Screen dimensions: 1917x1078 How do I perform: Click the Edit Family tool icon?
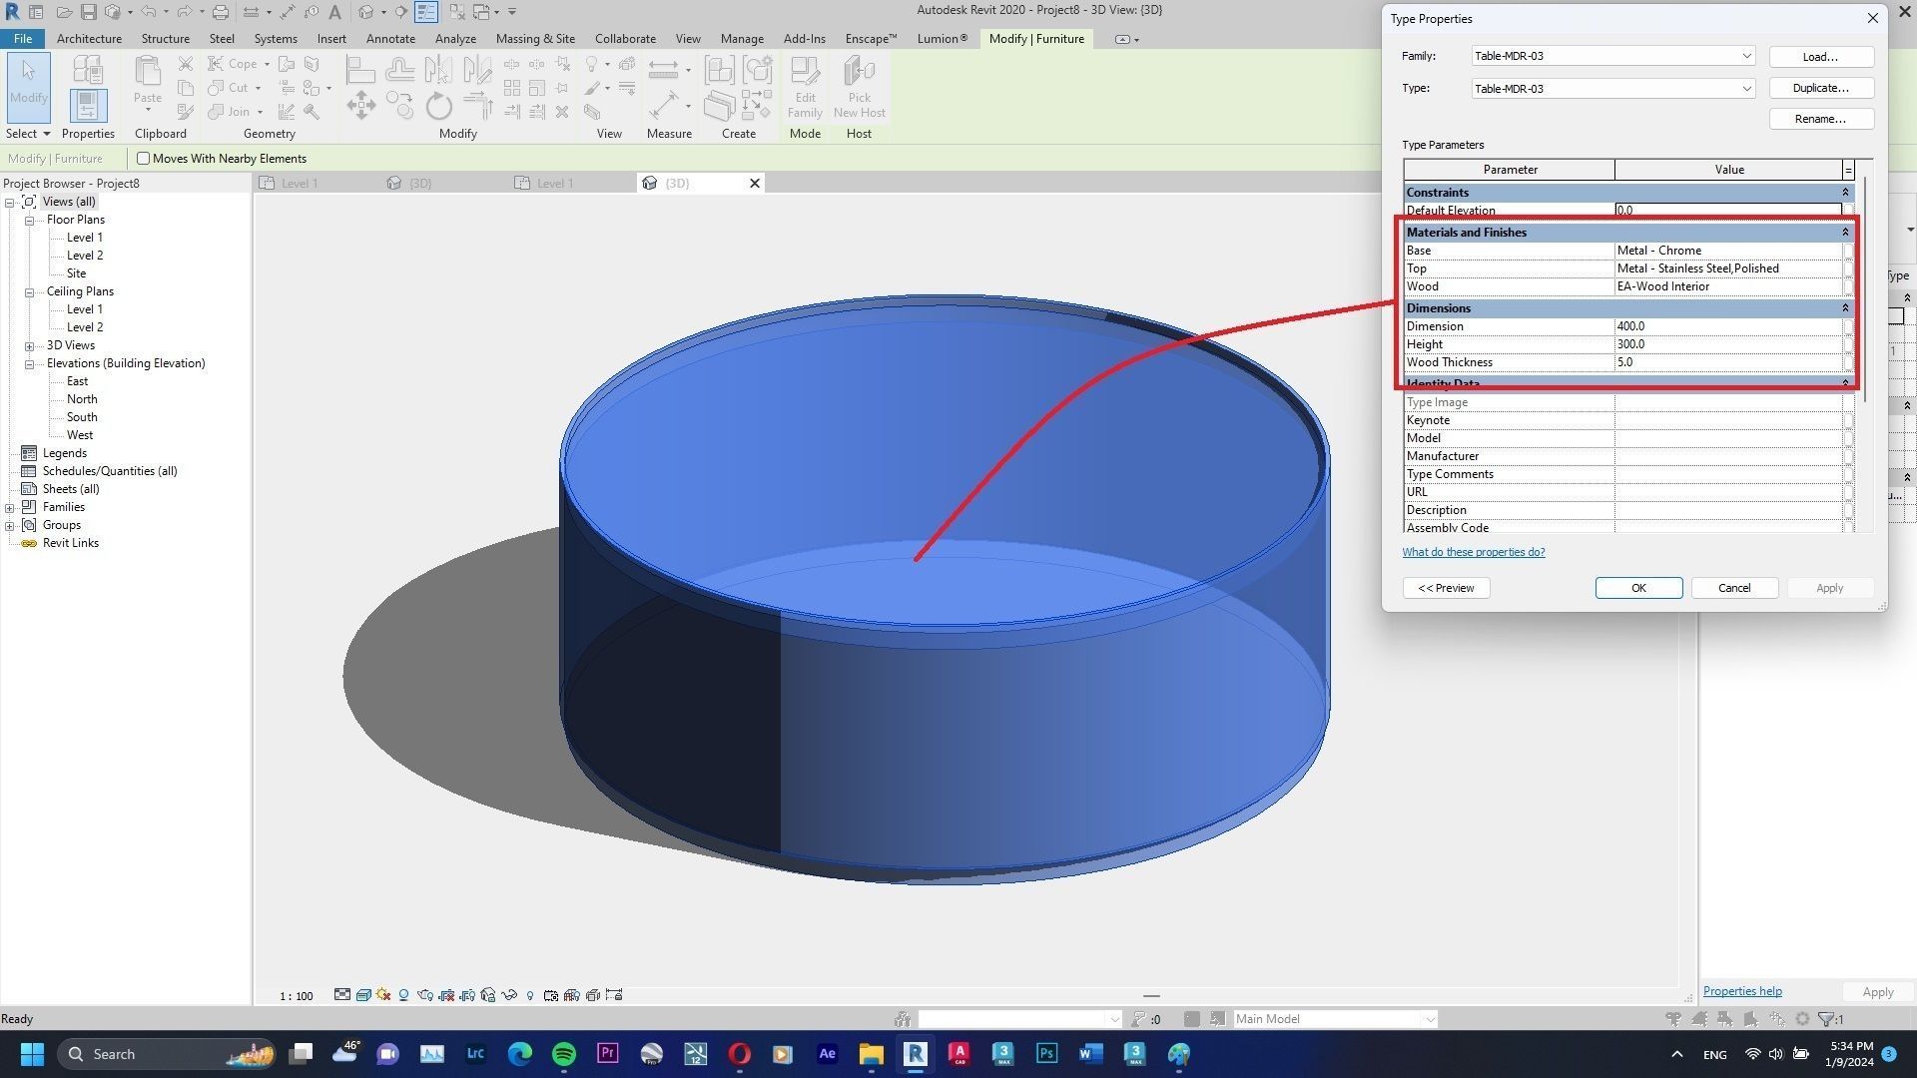804,72
